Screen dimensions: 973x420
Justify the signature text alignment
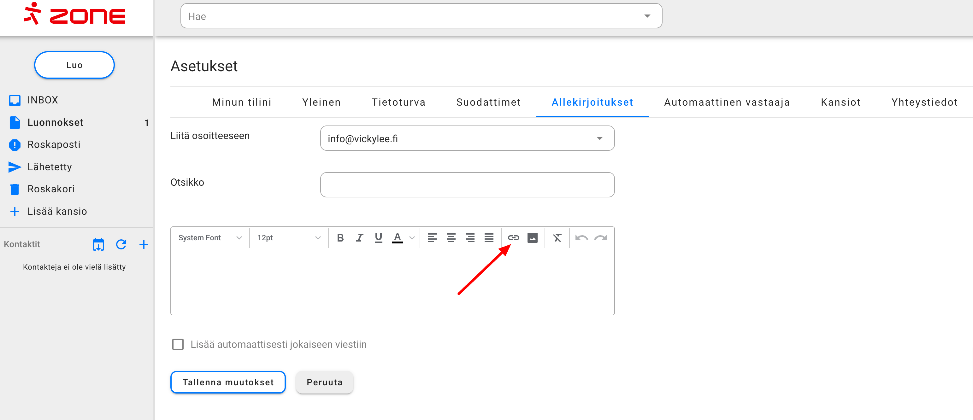click(x=489, y=238)
